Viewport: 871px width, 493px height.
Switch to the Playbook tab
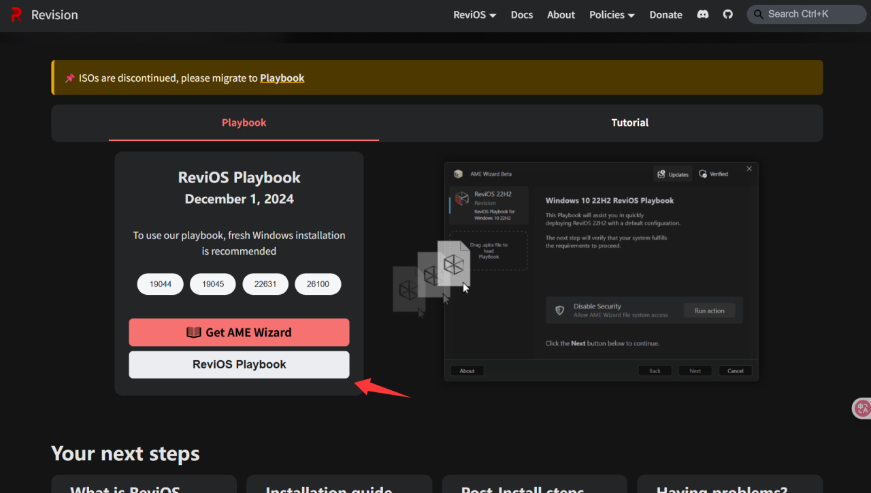(244, 123)
